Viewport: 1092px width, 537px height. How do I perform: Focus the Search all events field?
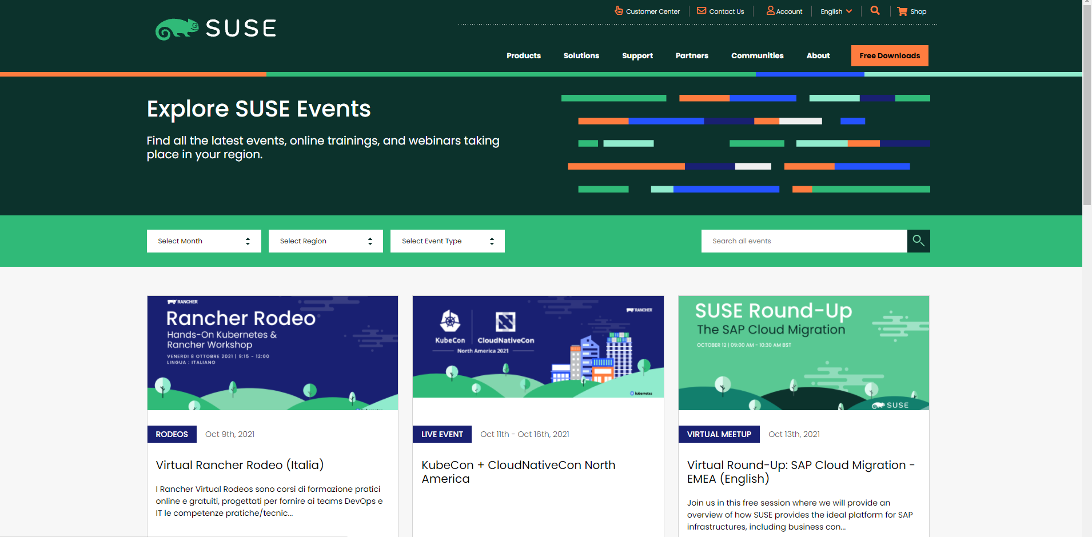coord(804,241)
